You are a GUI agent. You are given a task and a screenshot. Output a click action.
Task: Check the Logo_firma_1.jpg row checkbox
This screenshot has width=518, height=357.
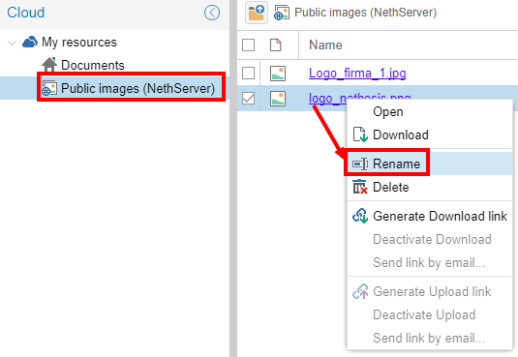(248, 74)
